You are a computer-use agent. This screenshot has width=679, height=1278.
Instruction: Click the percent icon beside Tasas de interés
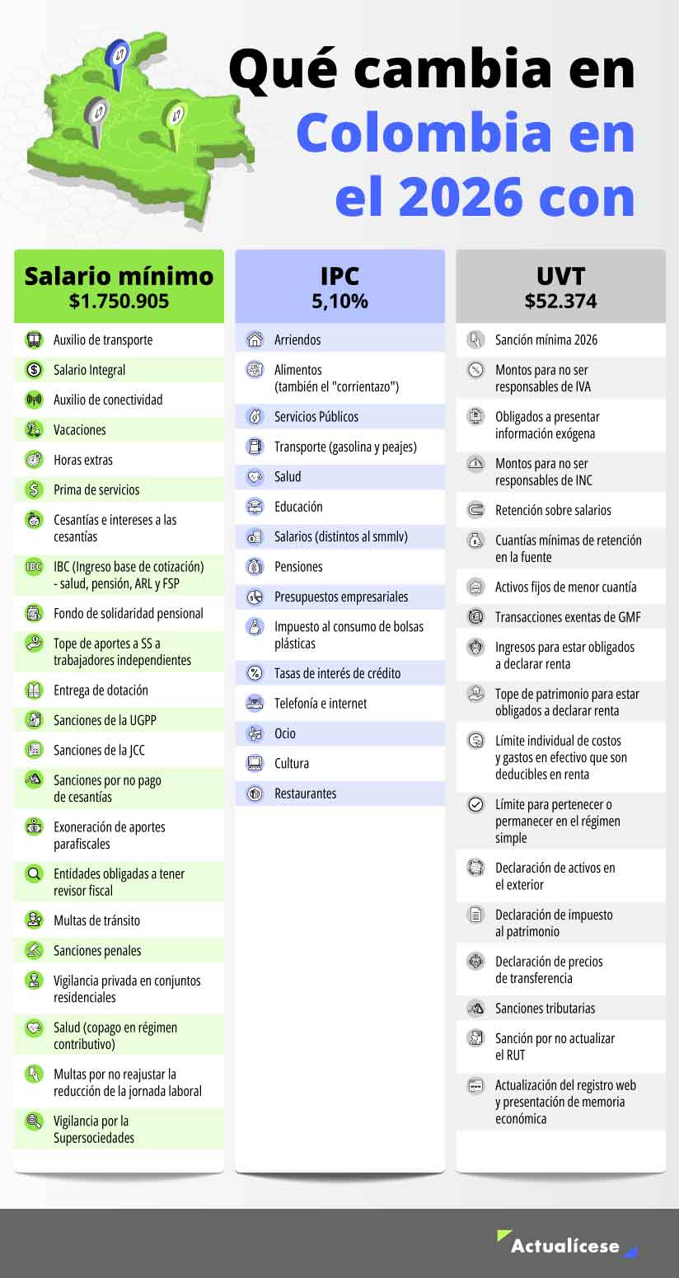pos(255,673)
